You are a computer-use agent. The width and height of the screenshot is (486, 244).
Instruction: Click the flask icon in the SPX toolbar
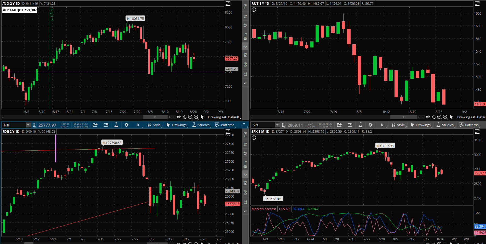pos(360,125)
